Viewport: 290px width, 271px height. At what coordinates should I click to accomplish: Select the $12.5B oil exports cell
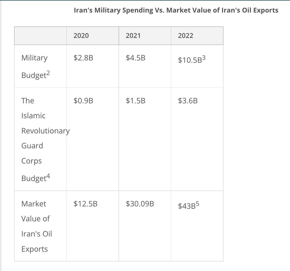click(93, 226)
